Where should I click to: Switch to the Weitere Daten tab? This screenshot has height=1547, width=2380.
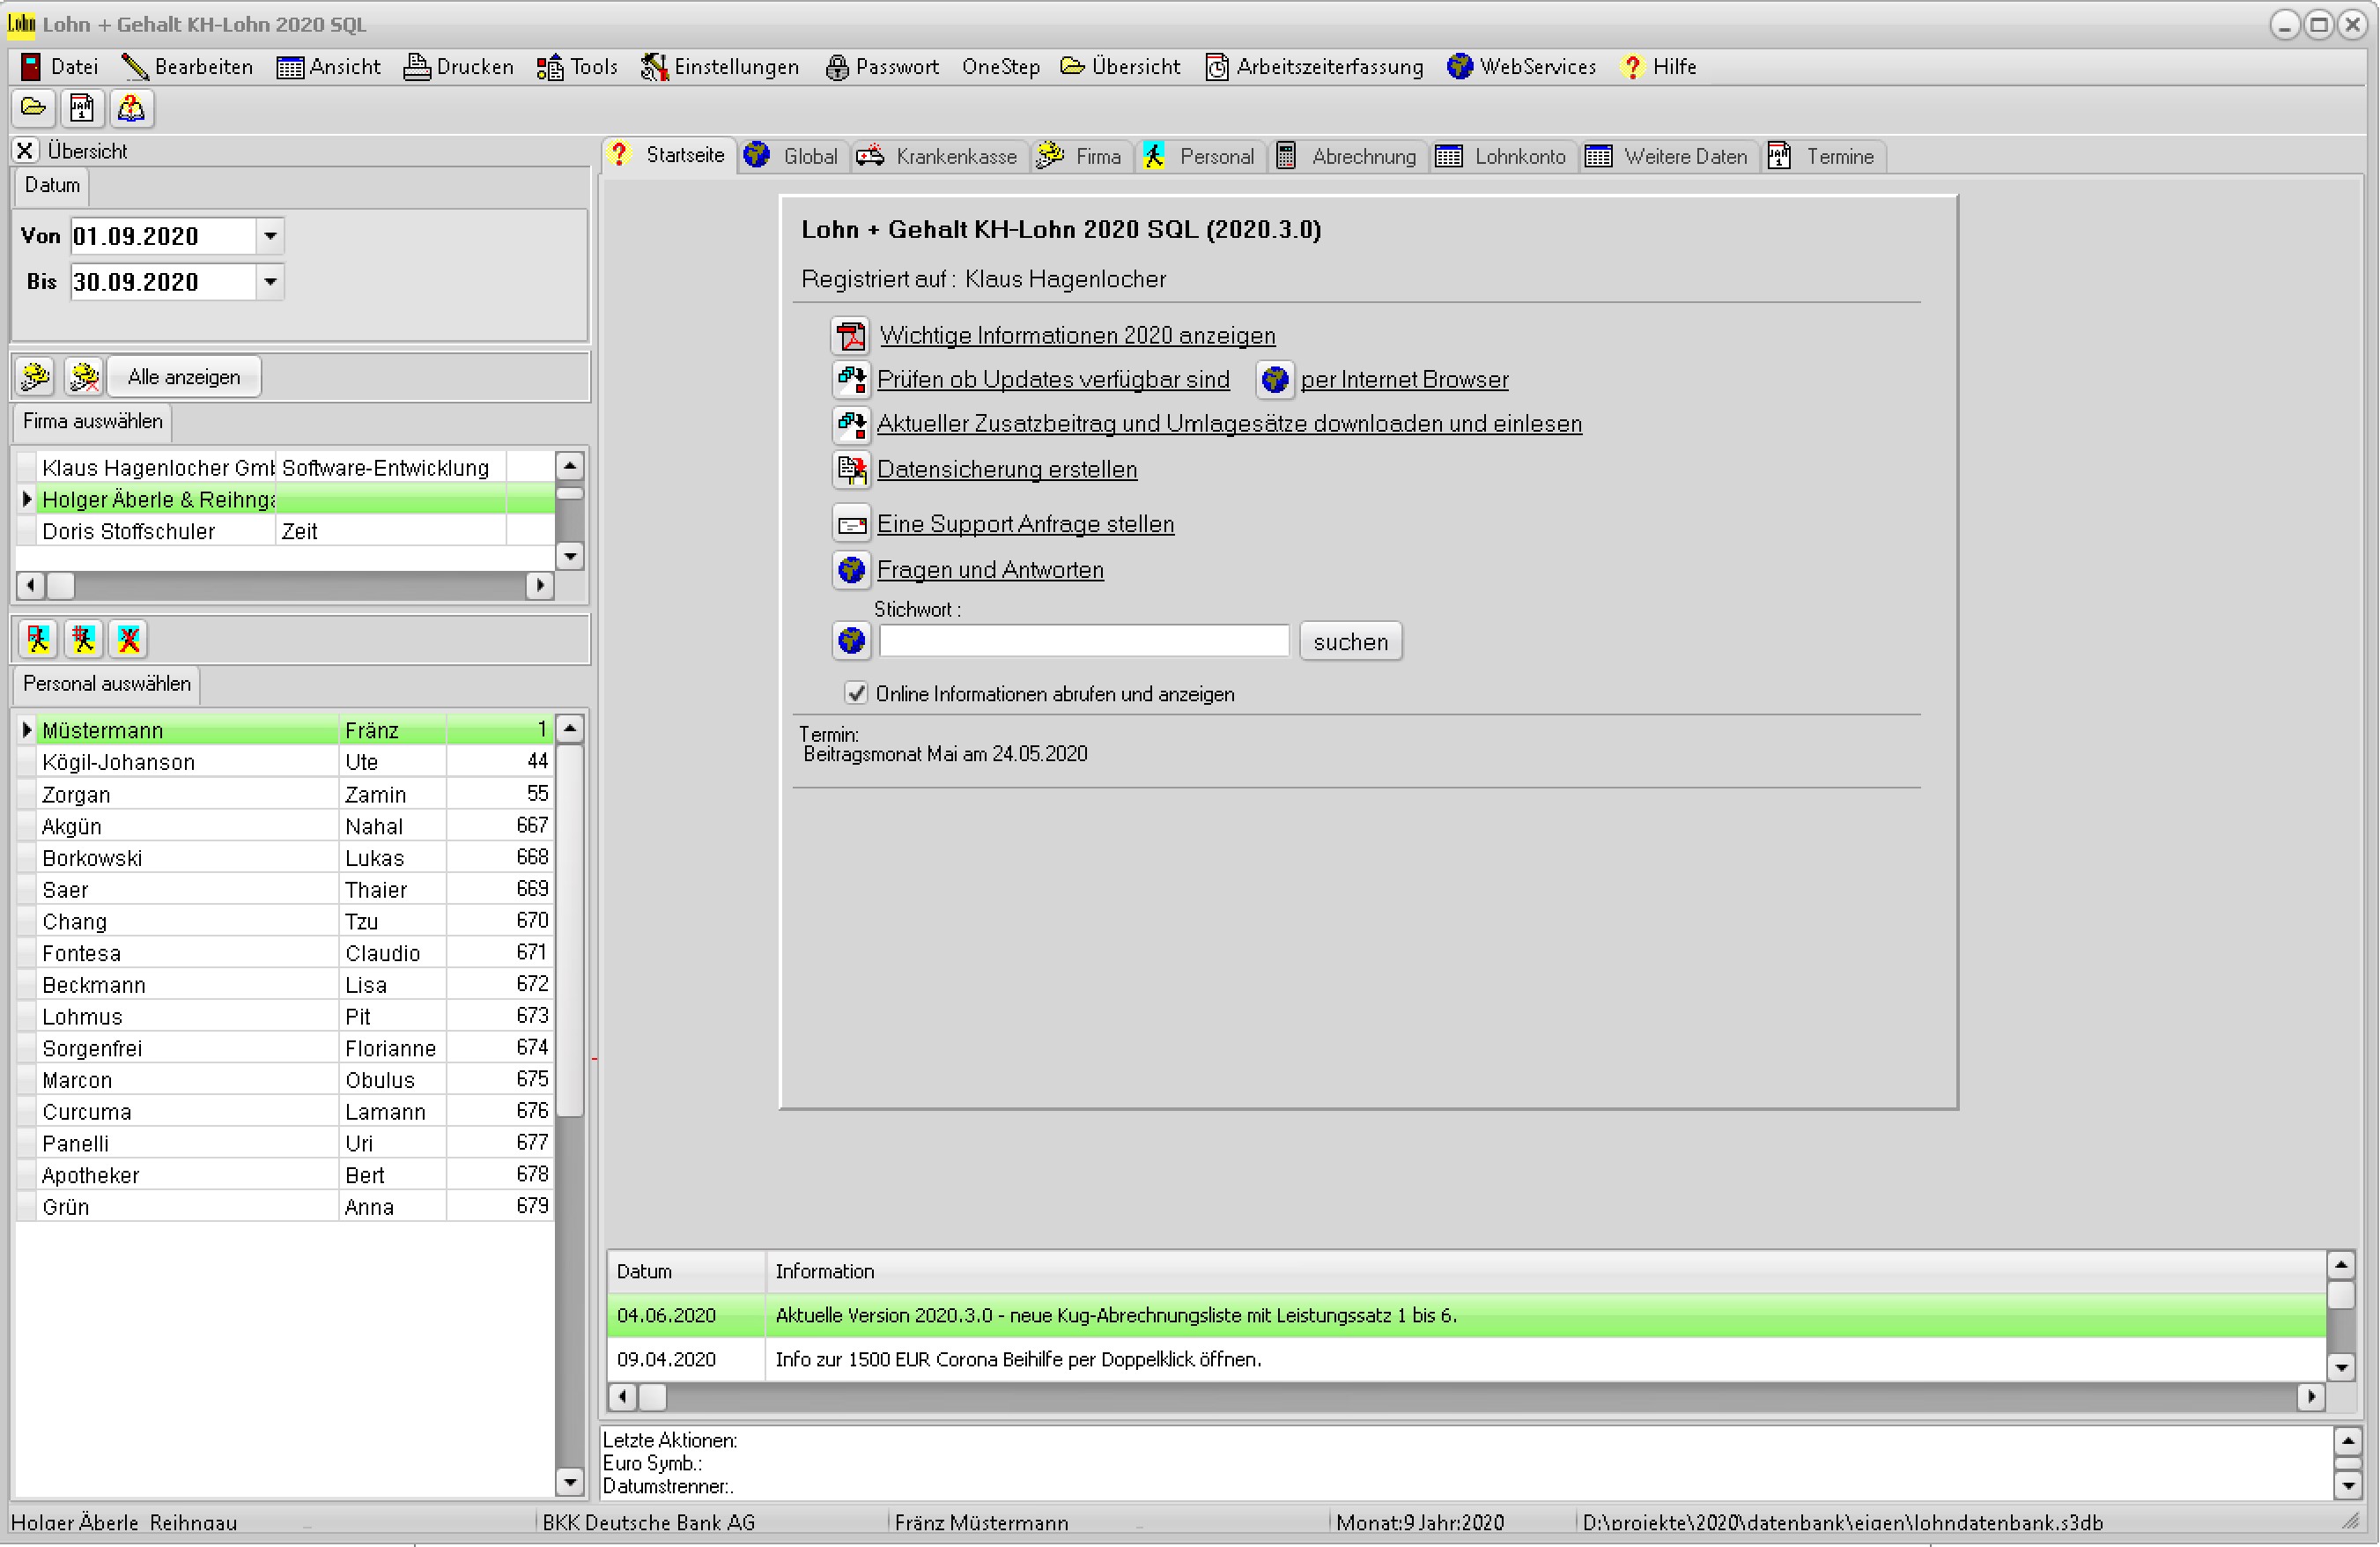coord(1668,156)
